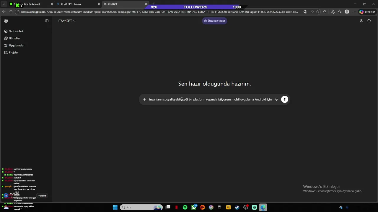This screenshot has height=212, width=378.
Task: Open the Windows Start menu
Action: pos(115,207)
